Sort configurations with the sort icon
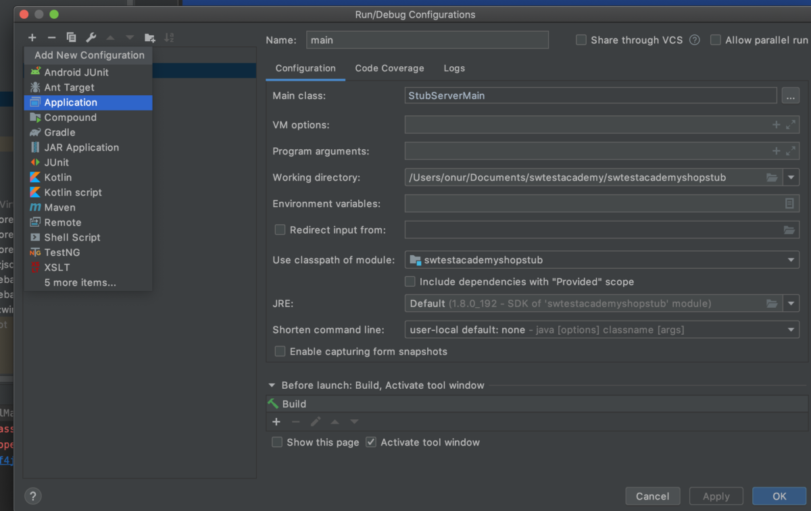Screen dimensions: 811x511 coord(169,38)
